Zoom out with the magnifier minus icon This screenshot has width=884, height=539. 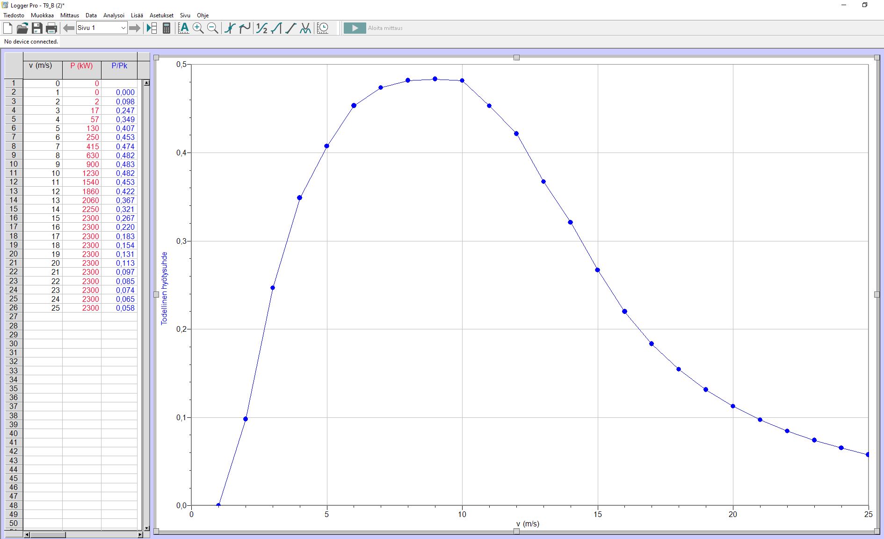click(x=213, y=28)
